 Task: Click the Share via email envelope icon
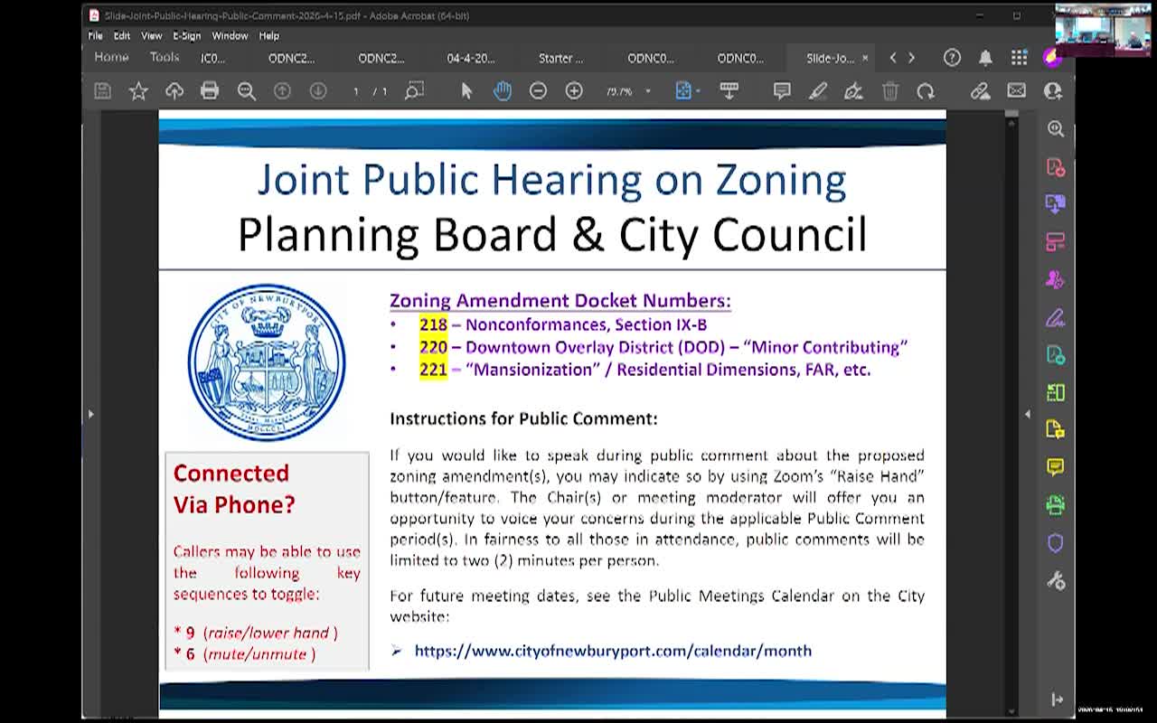pos(1017,90)
